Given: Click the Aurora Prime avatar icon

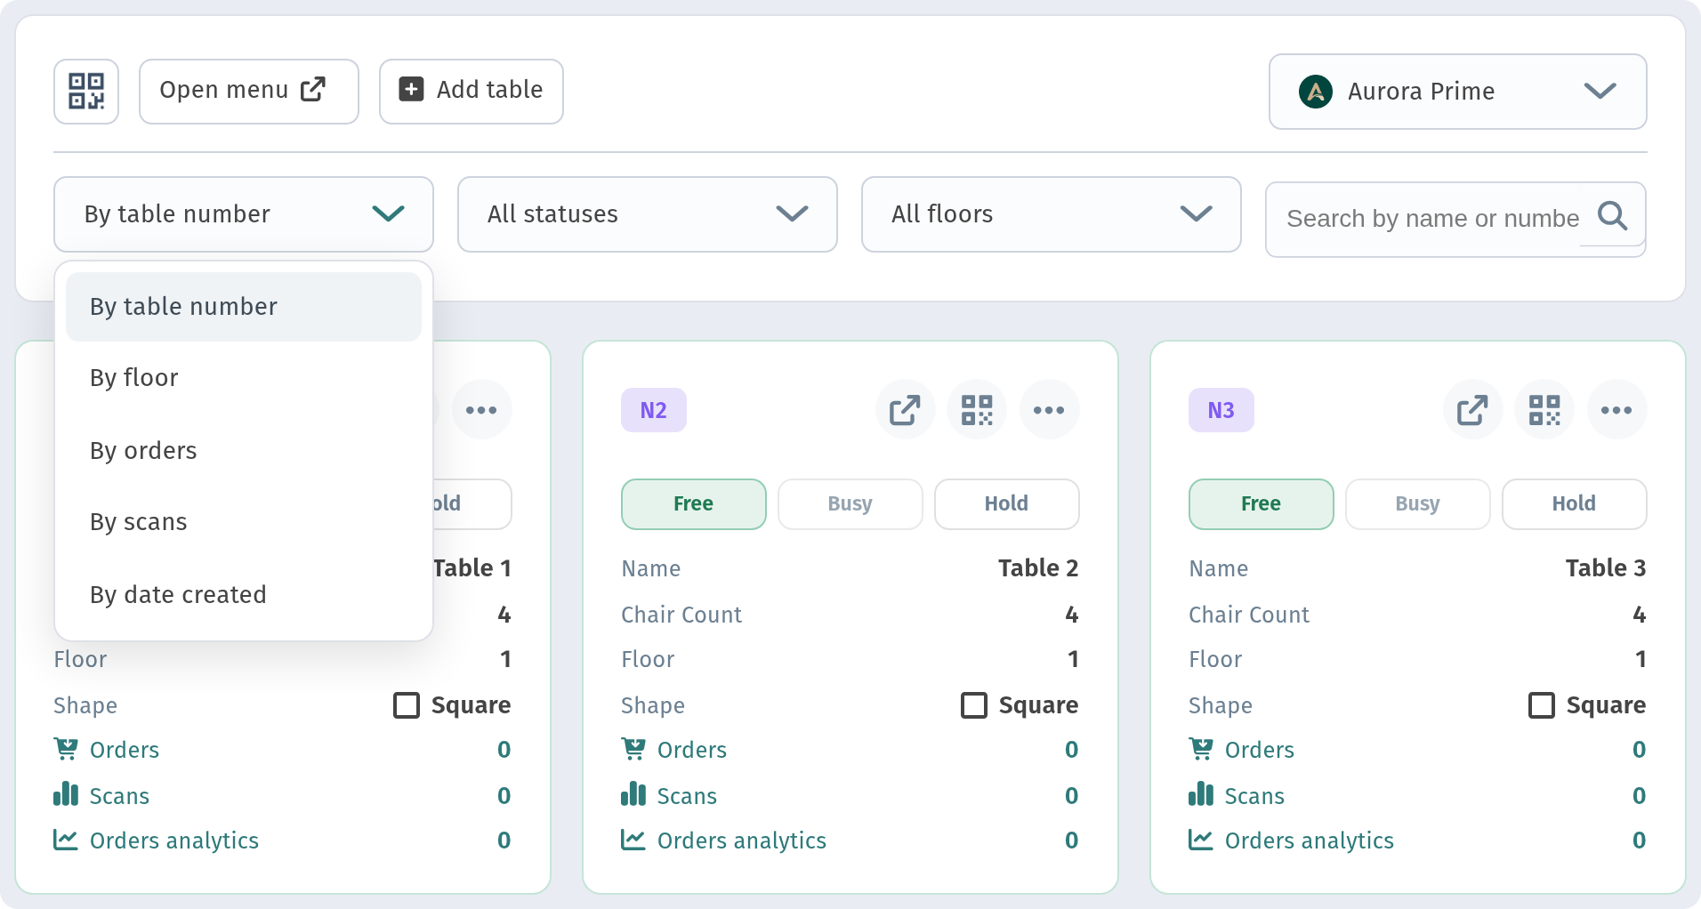Looking at the screenshot, I should coord(1316,92).
